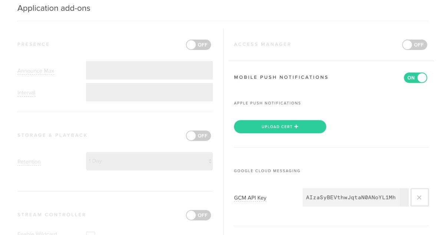Enable the Presence add-on
The height and width of the screenshot is (235, 445).
[198, 44]
